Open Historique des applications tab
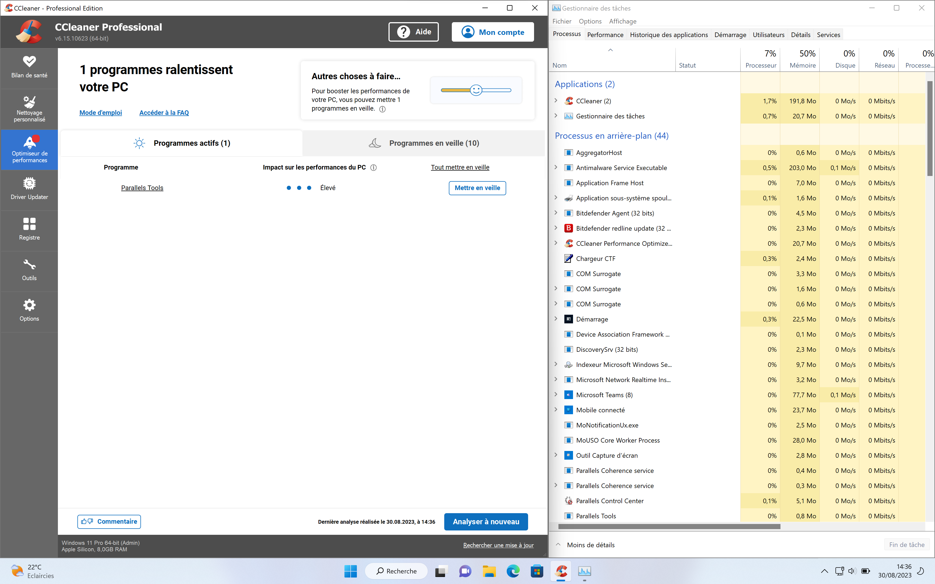 click(x=669, y=35)
